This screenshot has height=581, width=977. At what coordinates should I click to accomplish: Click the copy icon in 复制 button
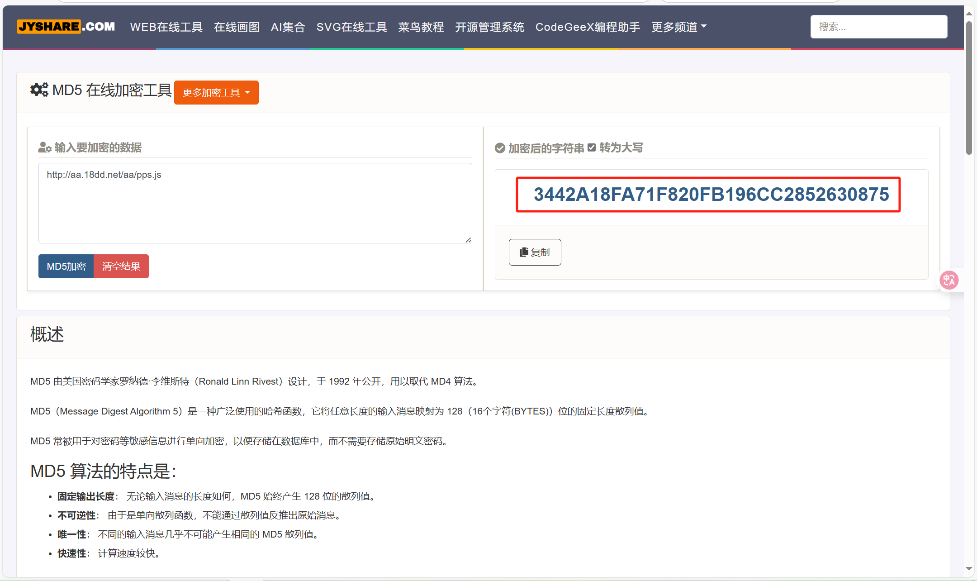[524, 252]
